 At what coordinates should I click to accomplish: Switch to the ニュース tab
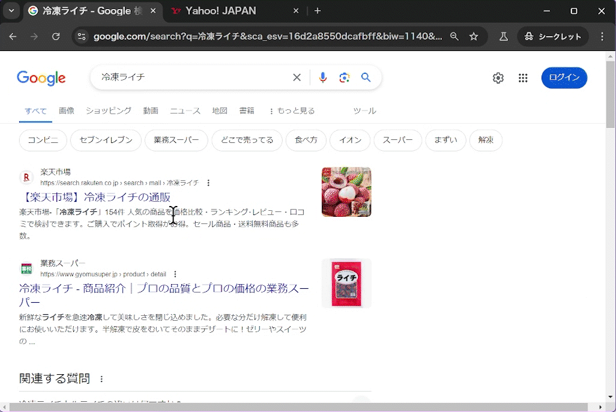tap(185, 111)
